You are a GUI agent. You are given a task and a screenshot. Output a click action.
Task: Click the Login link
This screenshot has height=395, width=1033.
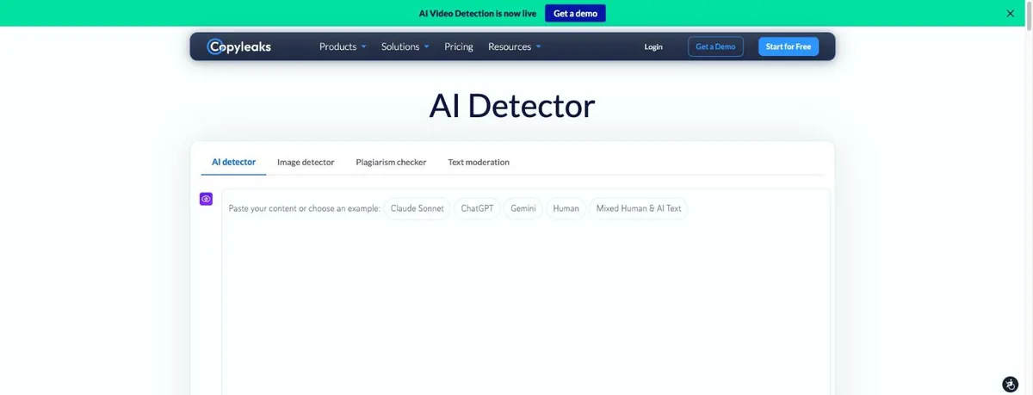[653, 46]
